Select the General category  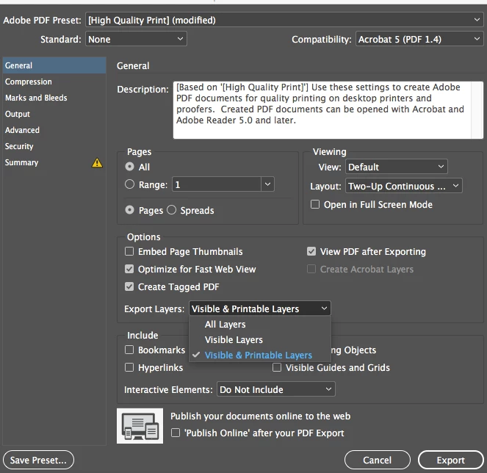(x=54, y=65)
